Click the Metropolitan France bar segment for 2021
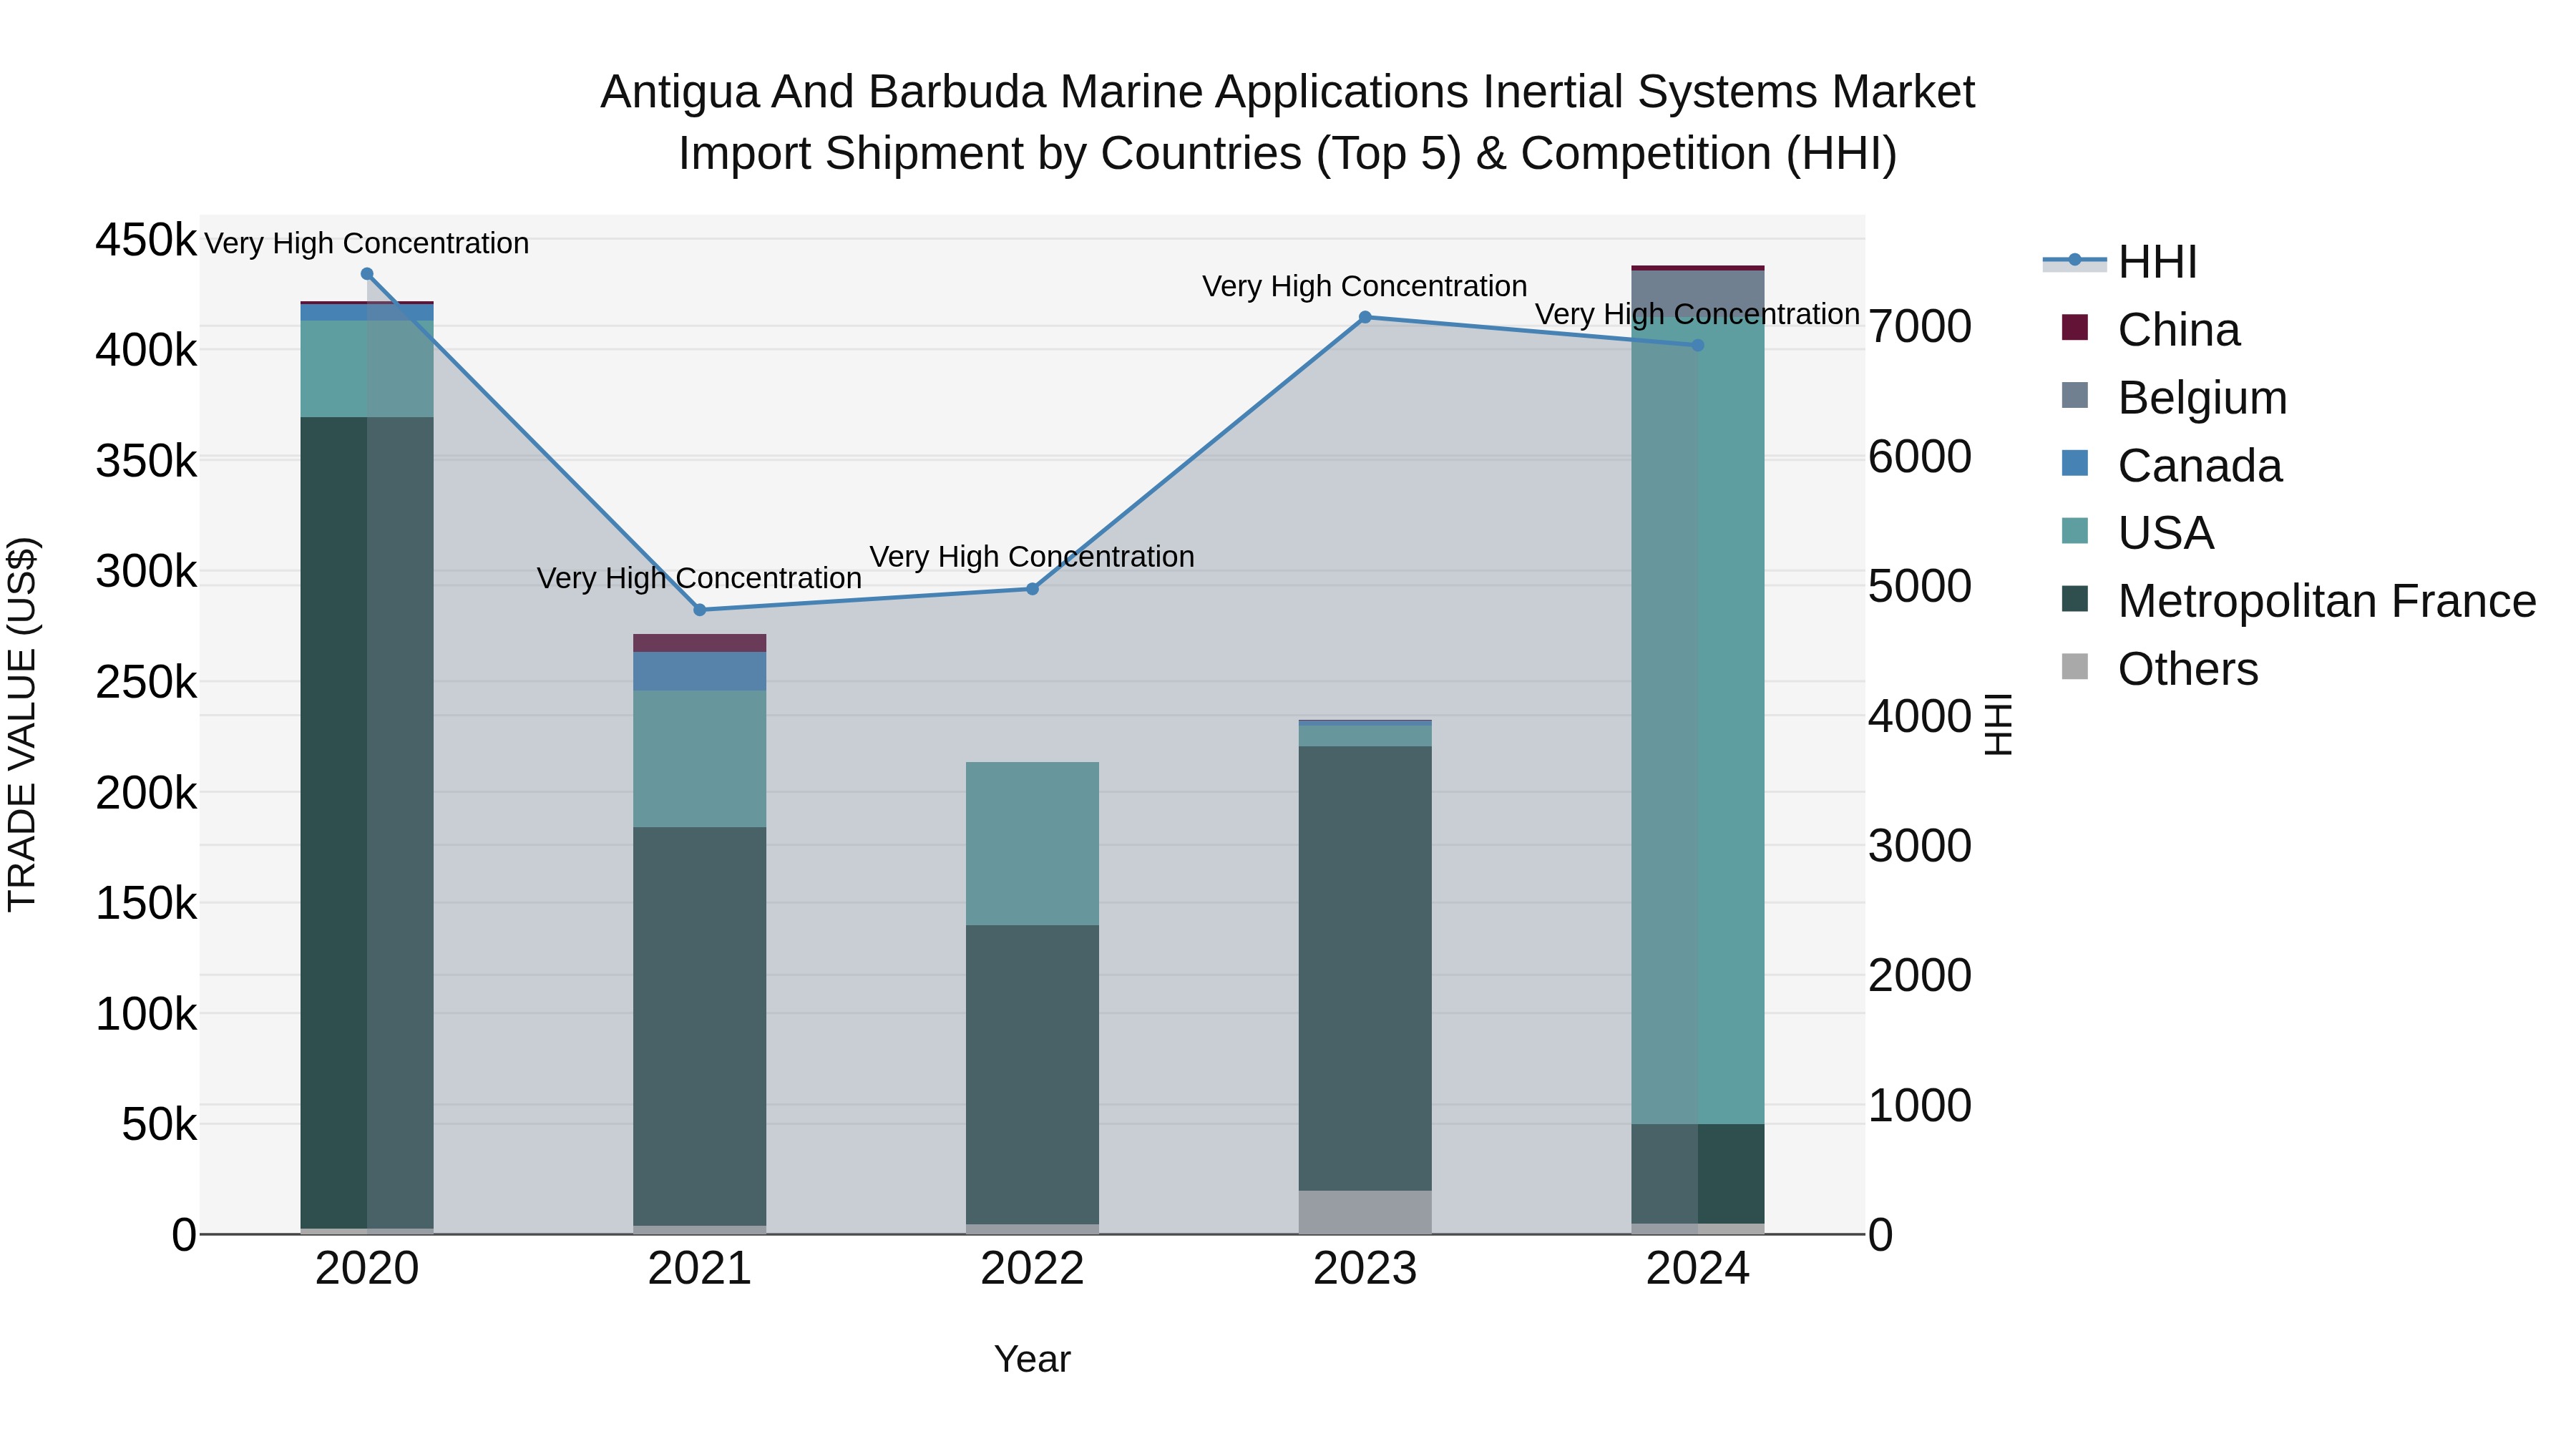 (700, 1026)
